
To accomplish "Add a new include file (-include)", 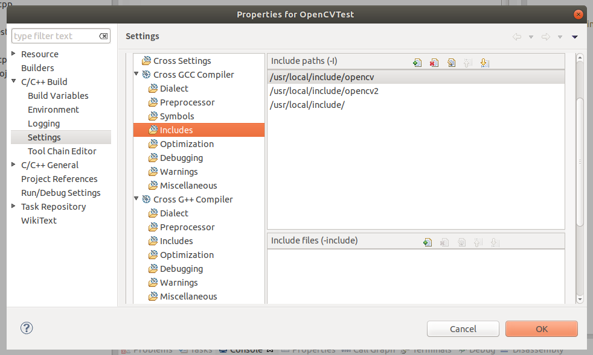I will pyautogui.click(x=428, y=242).
